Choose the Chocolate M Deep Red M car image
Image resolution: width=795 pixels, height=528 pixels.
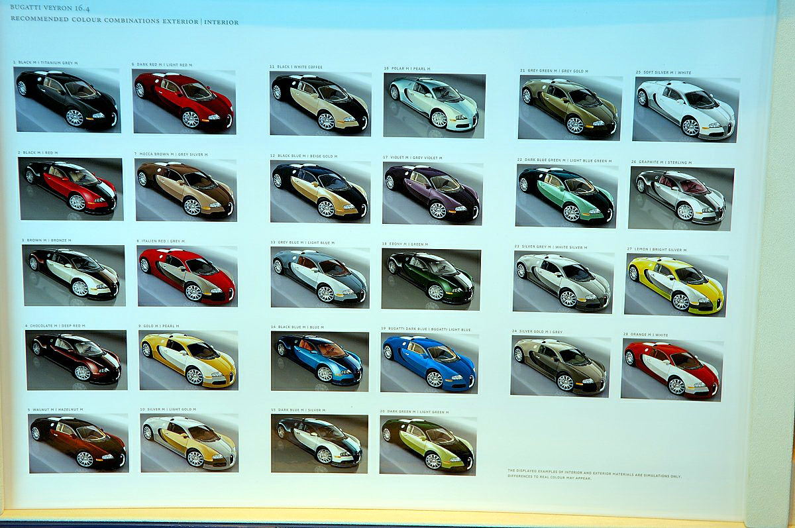[76, 360]
